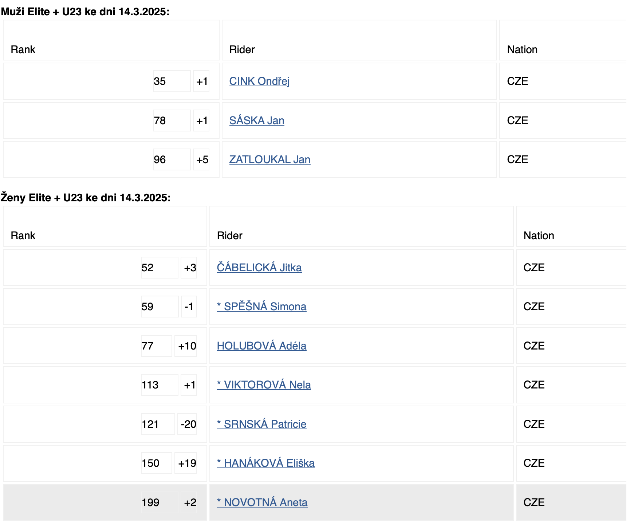The width and height of the screenshot is (630, 525).
Task: Click the +5 change cell for Zatloukal
Action: tap(201, 159)
